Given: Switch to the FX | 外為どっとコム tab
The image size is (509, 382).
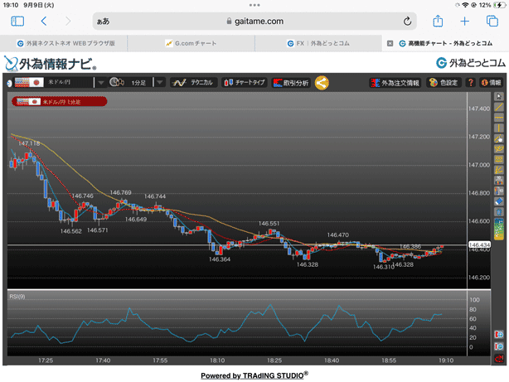Looking at the screenshot, I should click(x=318, y=42).
